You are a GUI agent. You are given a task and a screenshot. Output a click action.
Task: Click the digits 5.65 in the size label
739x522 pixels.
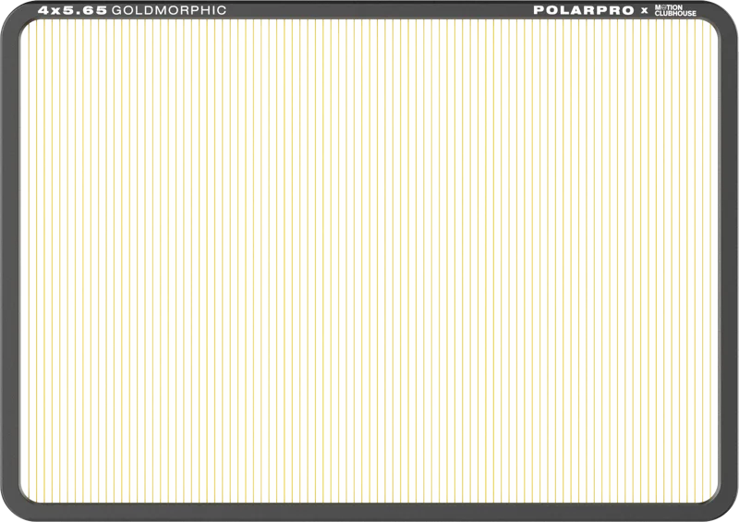(x=85, y=10)
